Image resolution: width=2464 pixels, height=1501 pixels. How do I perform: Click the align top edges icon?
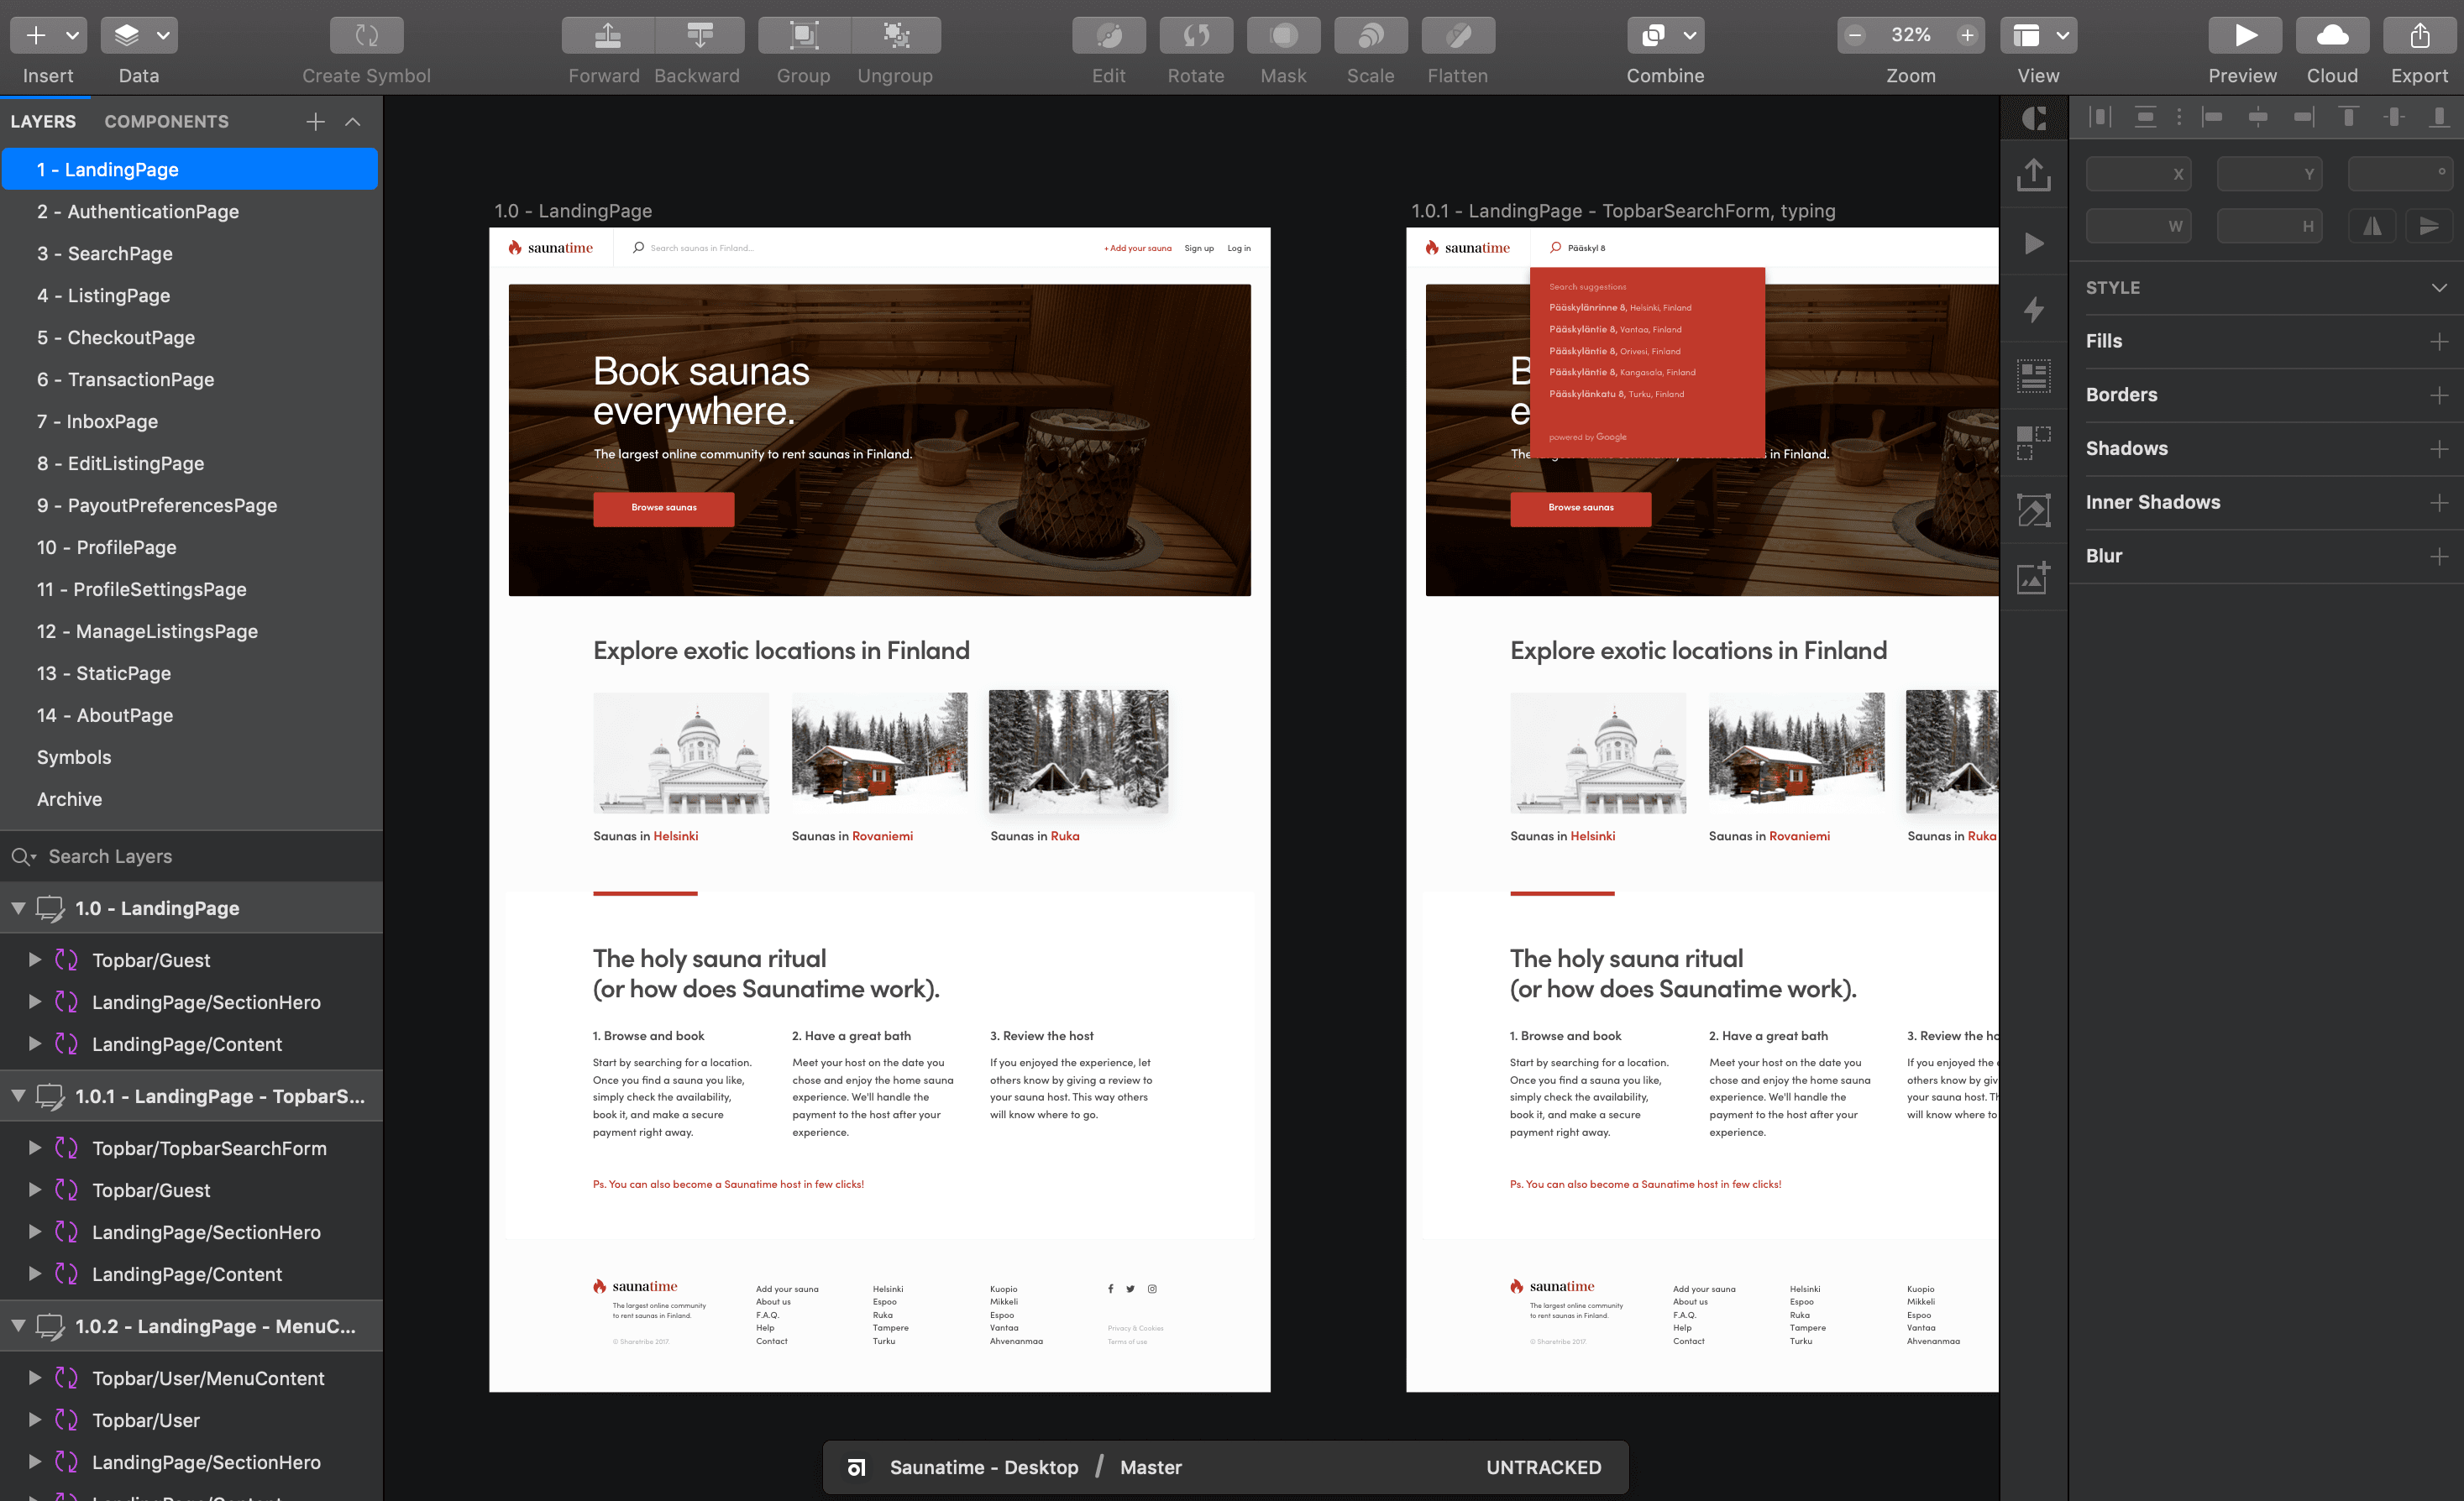(2348, 118)
